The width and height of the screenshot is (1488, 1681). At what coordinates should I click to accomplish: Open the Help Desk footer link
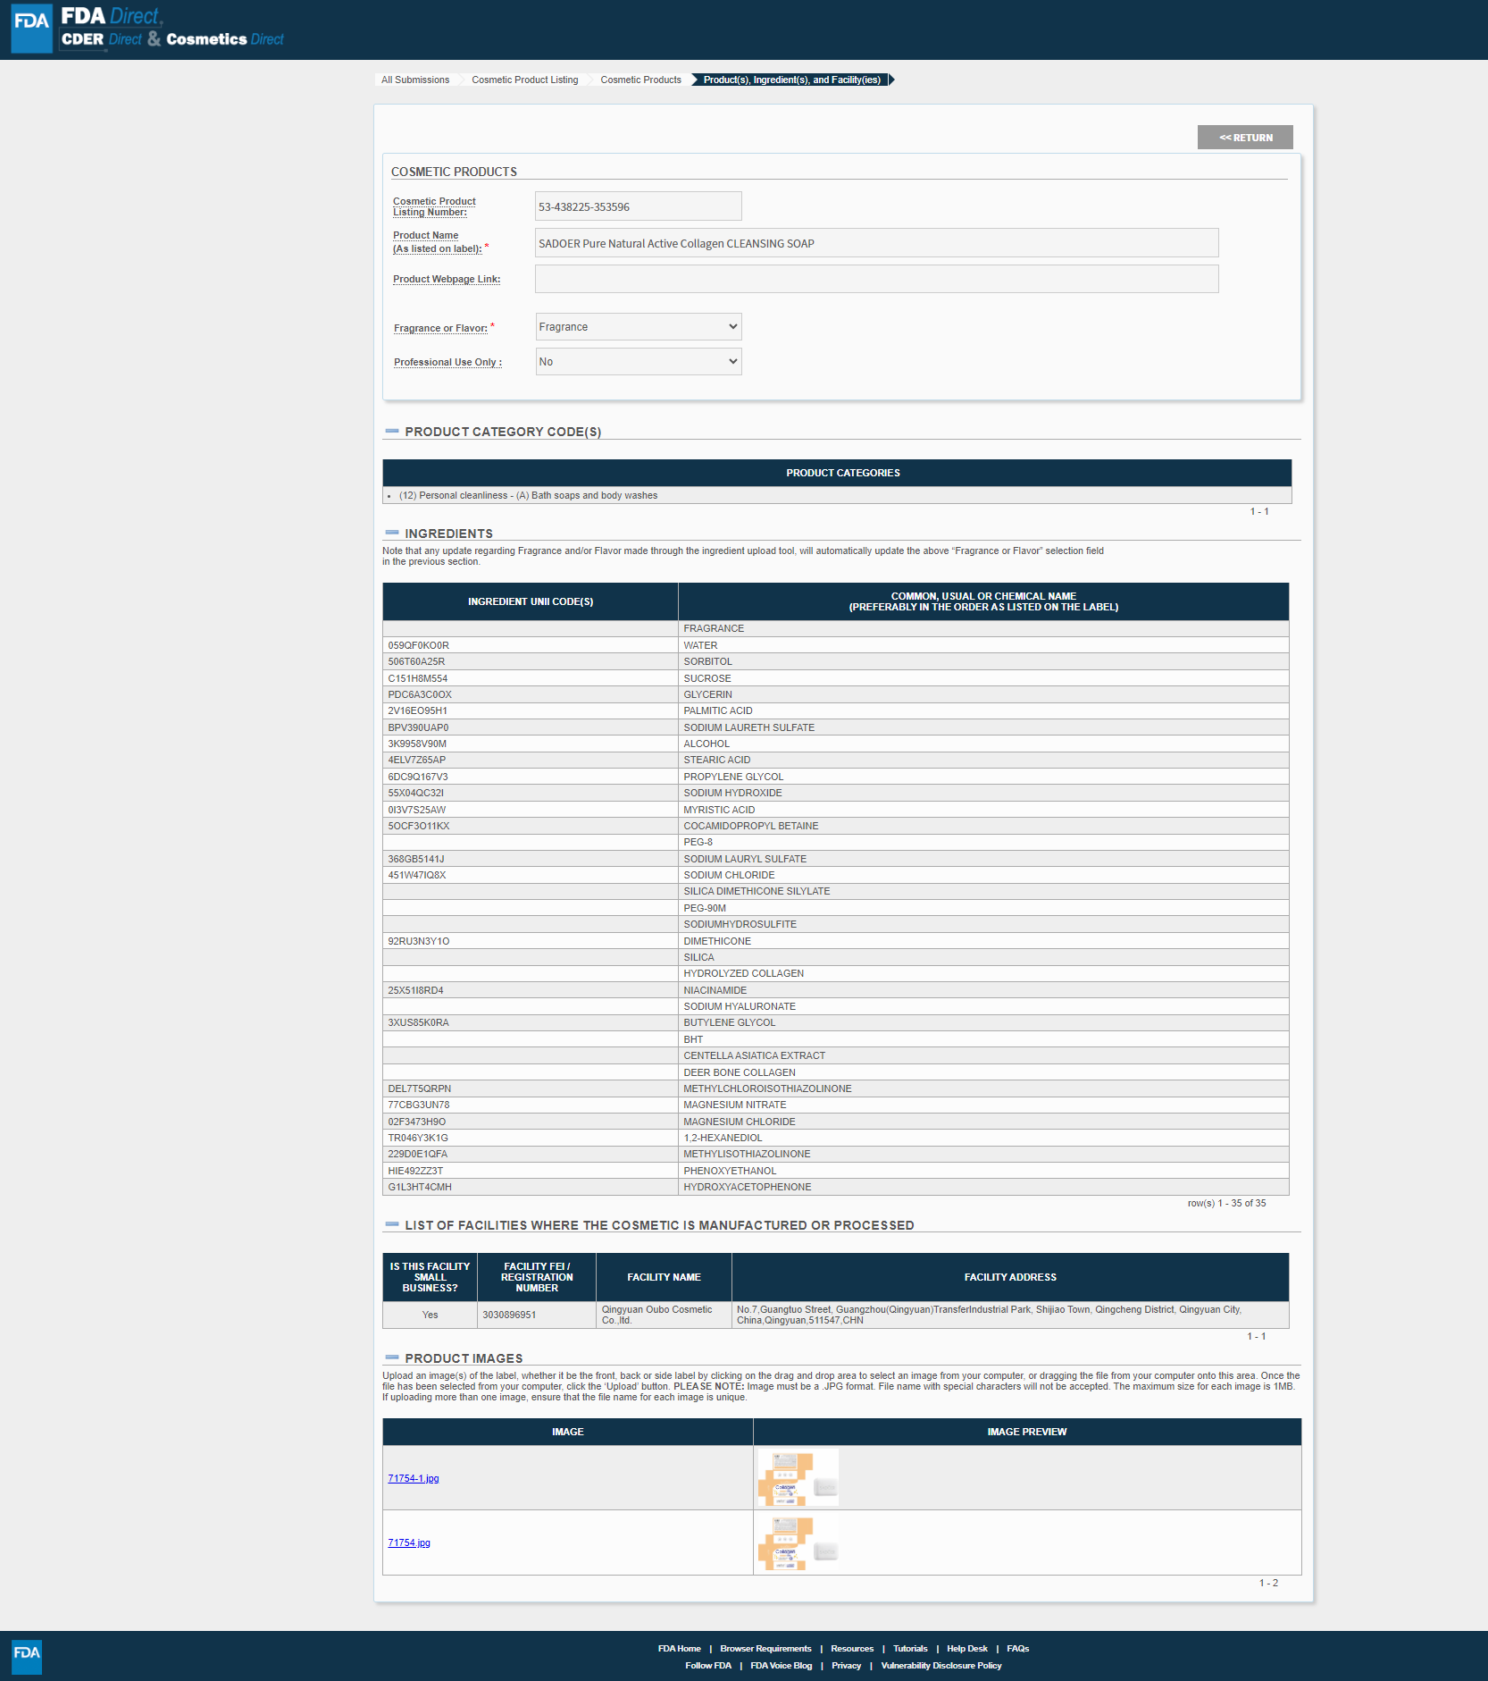(966, 1649)
